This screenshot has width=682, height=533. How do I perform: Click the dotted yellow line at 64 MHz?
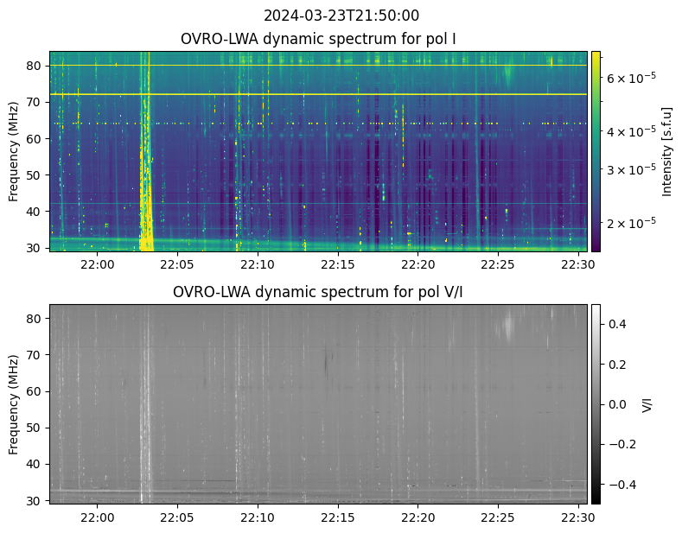click(x=346, y=124)
